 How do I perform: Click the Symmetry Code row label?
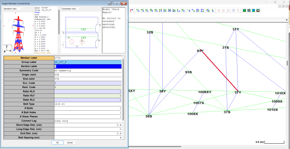coord(29,70)
